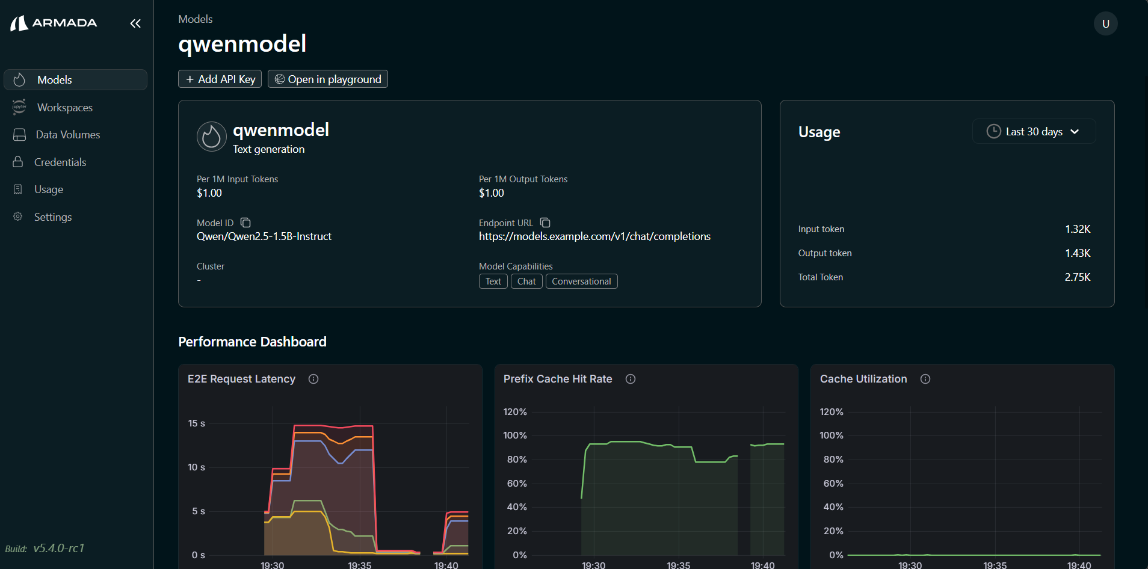
Task: Click the Total Token value 2.75K
Action: pos(1078,277)
